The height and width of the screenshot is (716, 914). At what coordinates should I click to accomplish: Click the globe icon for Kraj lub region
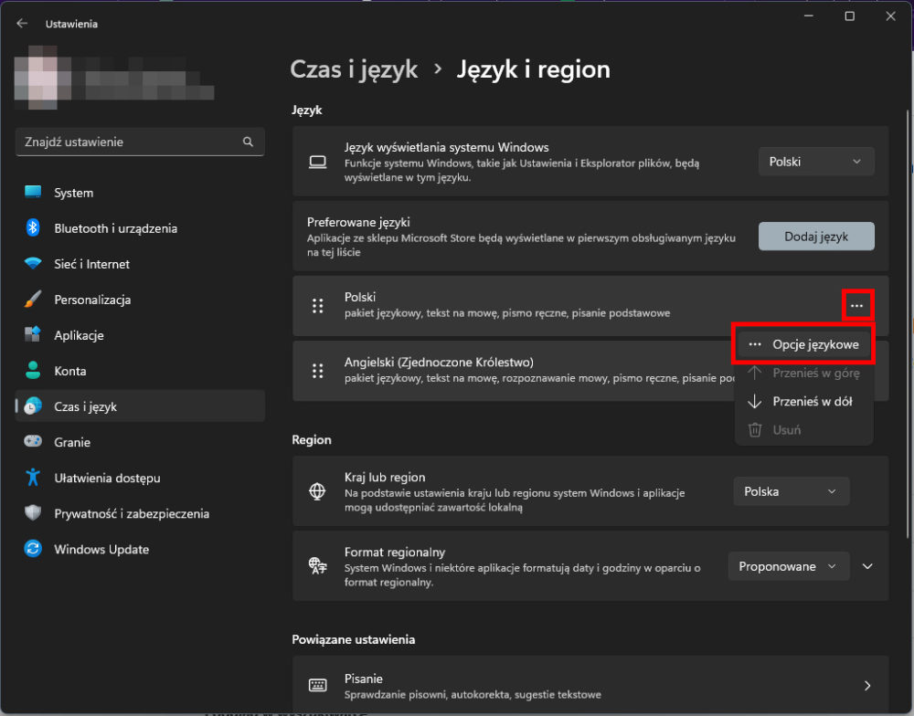pyautogui.click(x=317, y=491)
